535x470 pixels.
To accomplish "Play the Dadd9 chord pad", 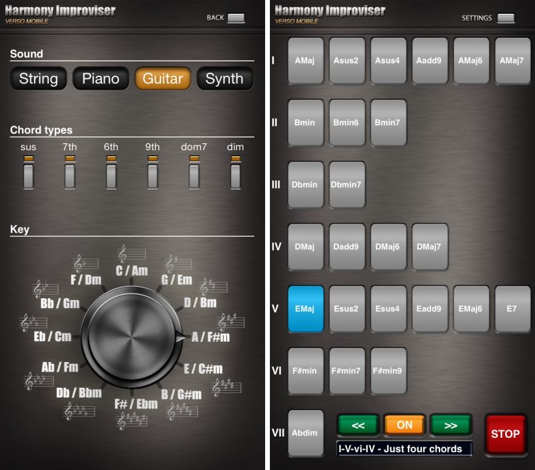I will (x=347, y=247).
